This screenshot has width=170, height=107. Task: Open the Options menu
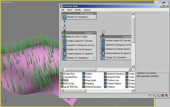pos(87,10)
